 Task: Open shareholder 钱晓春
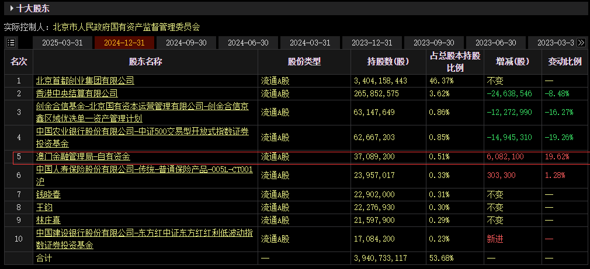[x=48, y=195]
